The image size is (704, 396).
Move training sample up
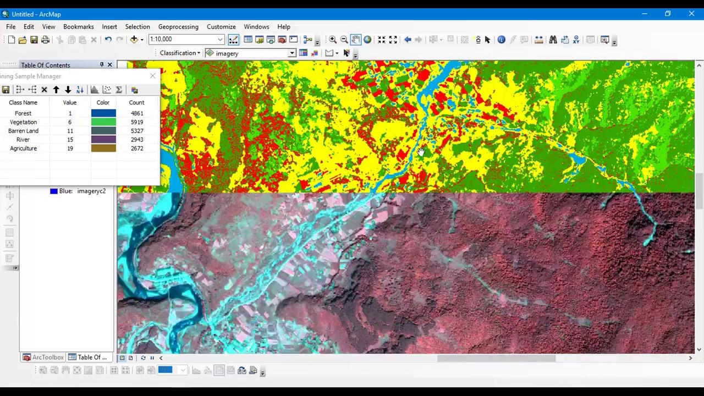[x=56, y=90]
